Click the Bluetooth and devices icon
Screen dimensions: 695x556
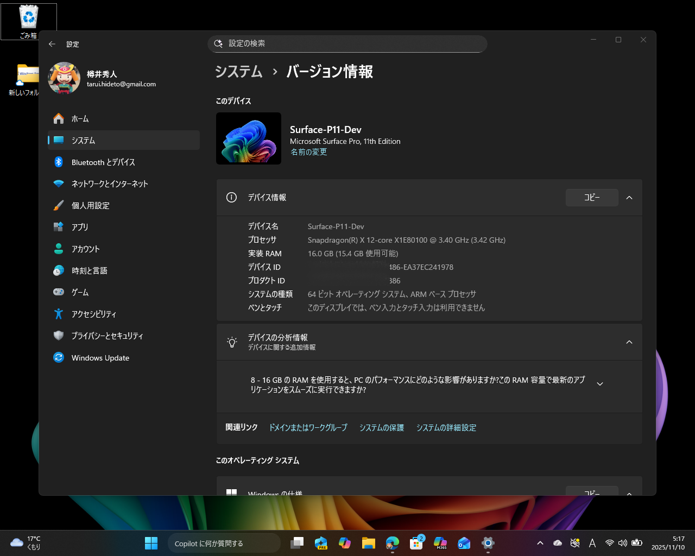pyautogui.click(x=60, y=162)
